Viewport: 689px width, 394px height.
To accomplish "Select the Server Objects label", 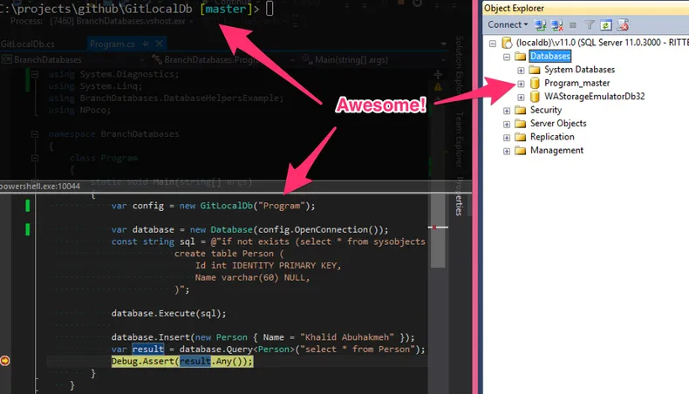I will coord(558,124).
